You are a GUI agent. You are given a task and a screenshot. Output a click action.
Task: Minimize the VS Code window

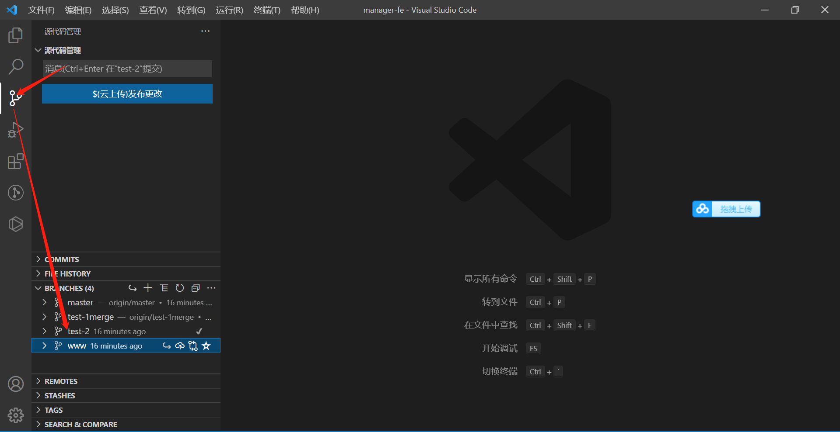click(x=765, y=10)
